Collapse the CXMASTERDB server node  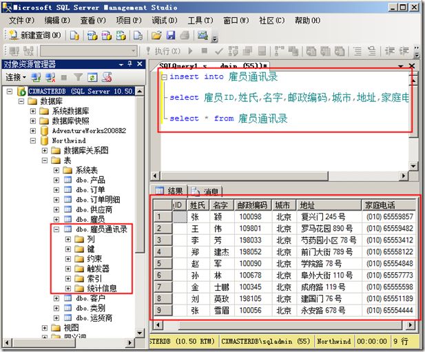click(x=10, y=92)
